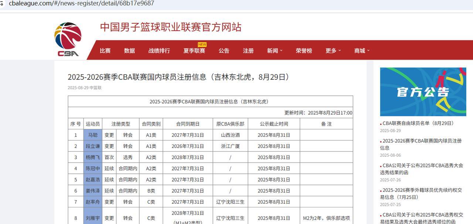
Task: Open the 注册 nav item
Action: click(x=248, y=51)
